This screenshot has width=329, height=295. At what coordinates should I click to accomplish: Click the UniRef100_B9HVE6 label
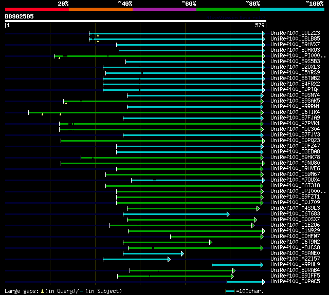click(295, 169)
